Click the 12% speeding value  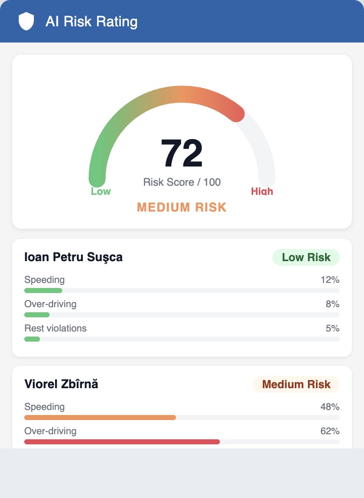tap(330, 279)
